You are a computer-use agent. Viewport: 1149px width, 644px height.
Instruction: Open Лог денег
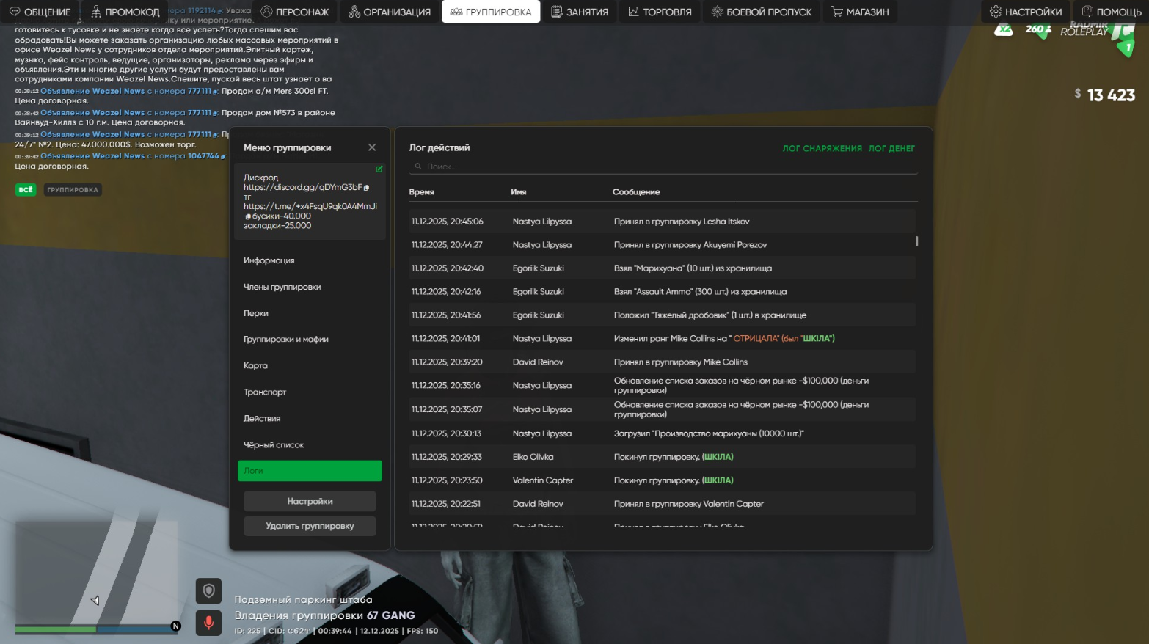tap(891, 148)
